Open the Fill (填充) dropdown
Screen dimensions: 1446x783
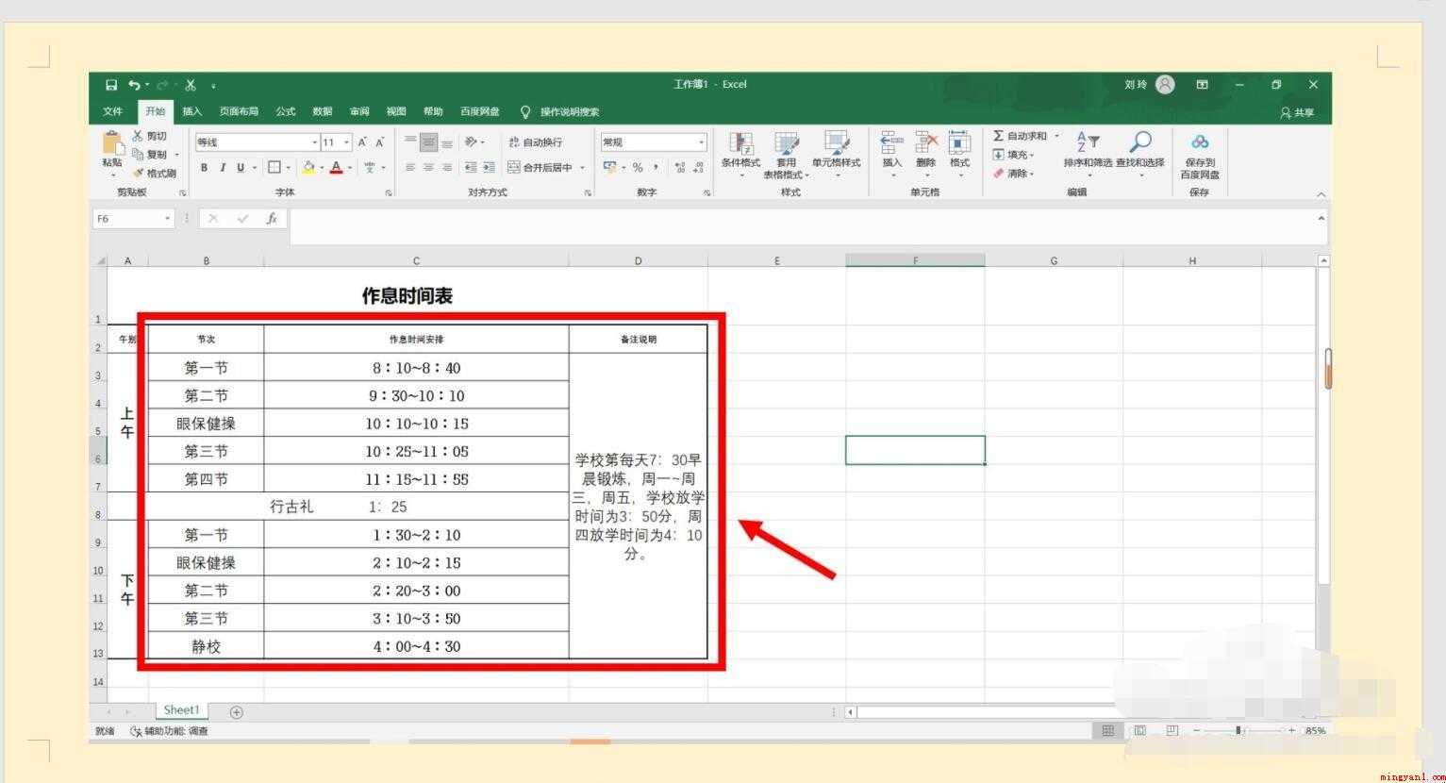click(1013, 155)
